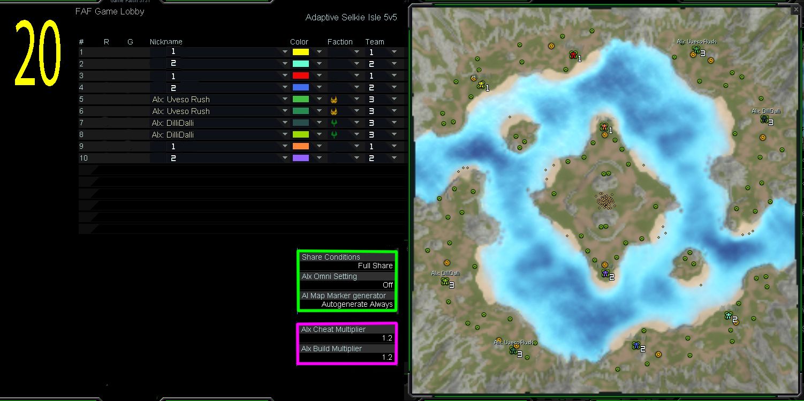Expand slot 10 color dropdown arrow

coord(319,158)
